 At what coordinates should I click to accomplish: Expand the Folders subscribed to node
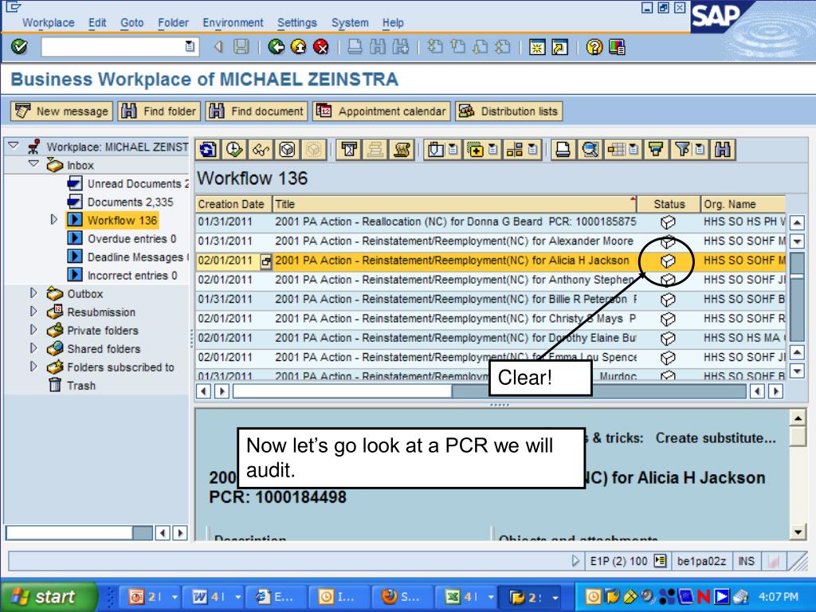pos(33,367)
